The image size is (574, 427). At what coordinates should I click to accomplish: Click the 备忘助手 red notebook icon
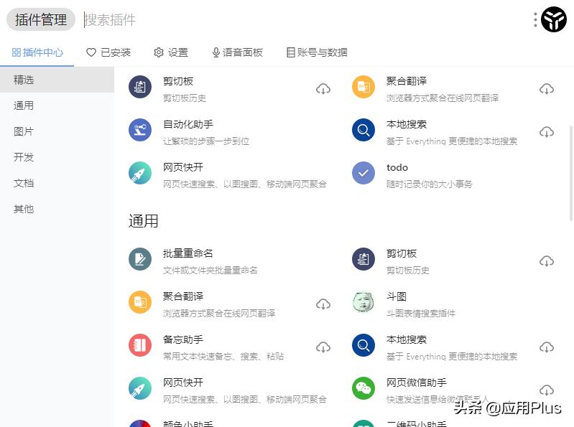click(x=140, y=345)
